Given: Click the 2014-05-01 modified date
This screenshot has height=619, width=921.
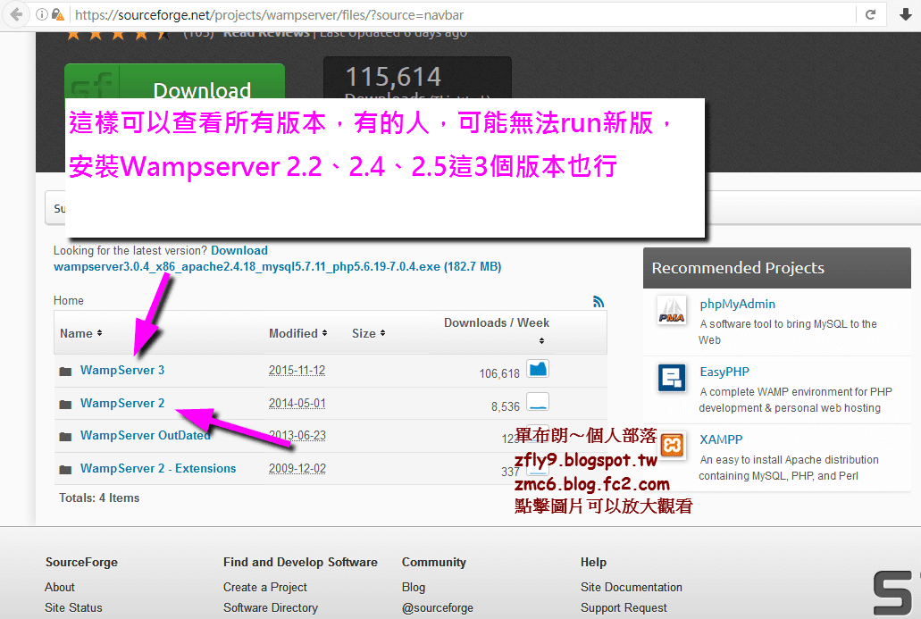Looking at the screenshot, I should pos(297,404).
